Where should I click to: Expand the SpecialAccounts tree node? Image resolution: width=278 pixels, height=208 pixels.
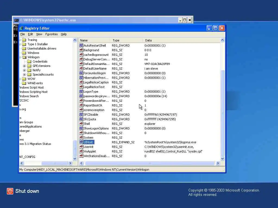[x=24, y=74]
